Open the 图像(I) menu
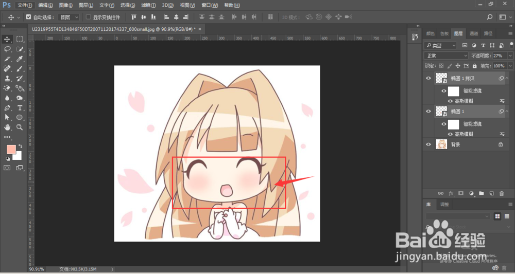The height and width of the screenshot is (274, 515). [x=66, y=5]
